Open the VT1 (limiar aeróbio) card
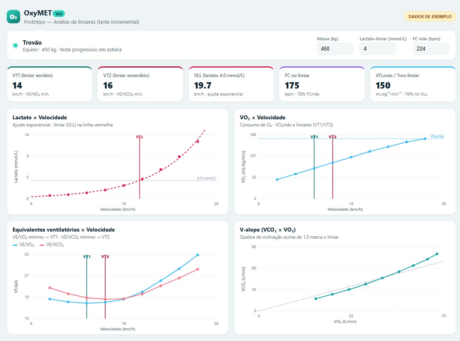This screenshot has width=460, height=341. 49,85
